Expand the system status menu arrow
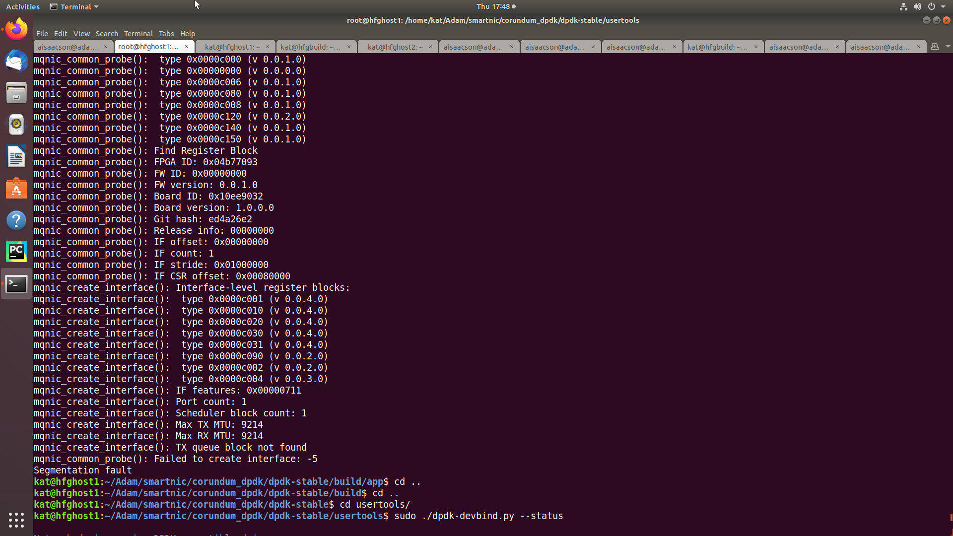 pyautogui.click(x=943, y=6)
